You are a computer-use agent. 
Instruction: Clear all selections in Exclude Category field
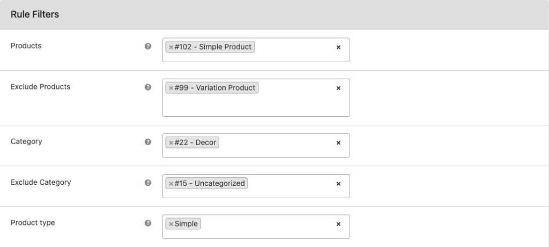click(x=338, y=184)
